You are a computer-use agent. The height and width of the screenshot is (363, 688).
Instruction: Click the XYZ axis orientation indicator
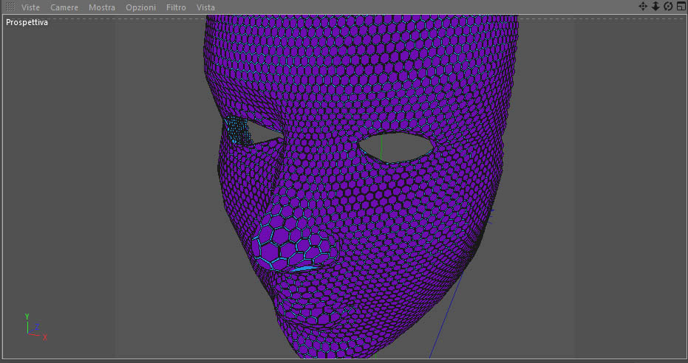pos(35,327)
